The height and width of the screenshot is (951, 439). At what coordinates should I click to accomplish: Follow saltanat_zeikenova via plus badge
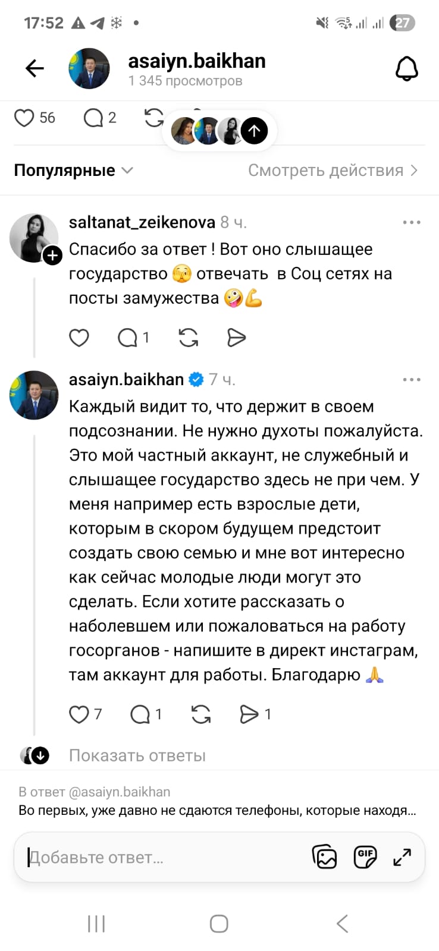tap(52, 256)
